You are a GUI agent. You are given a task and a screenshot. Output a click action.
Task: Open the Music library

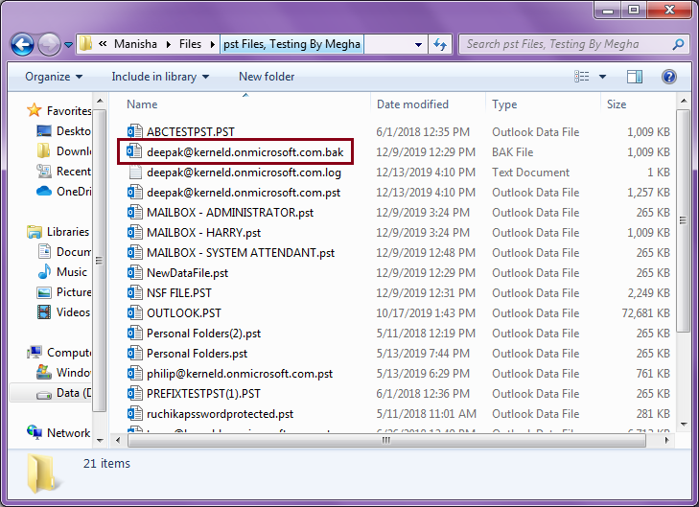click(62, 272)
